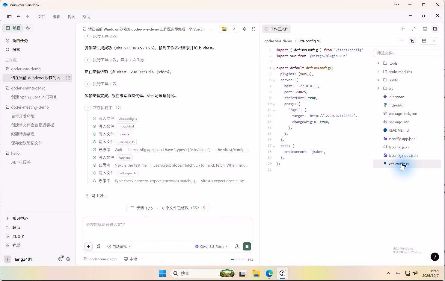Viewport: 445px width, 281px height.
Task: Open the folder icon button in task header
Action: coord(224,29)
